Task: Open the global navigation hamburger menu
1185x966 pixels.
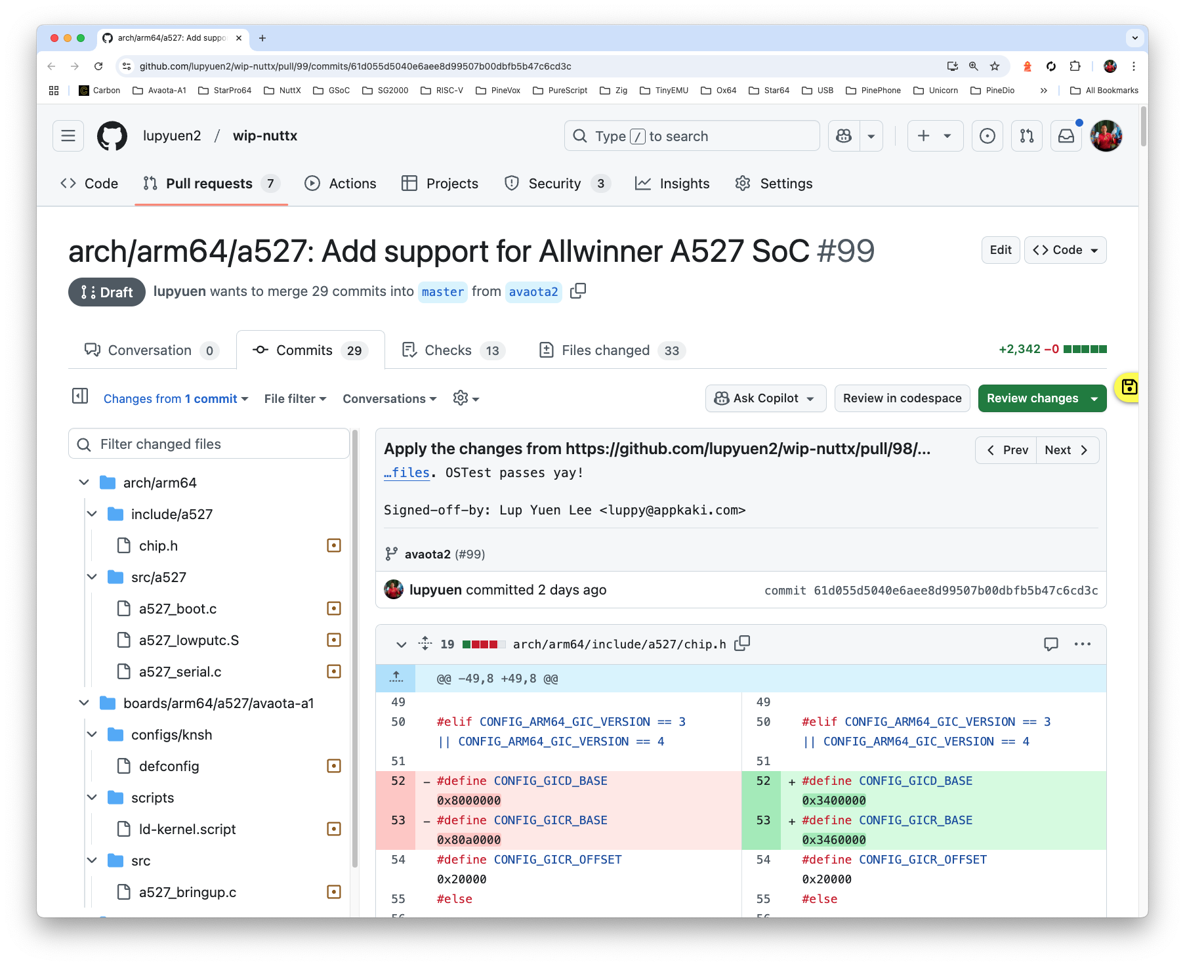Action: coord(68,136)
